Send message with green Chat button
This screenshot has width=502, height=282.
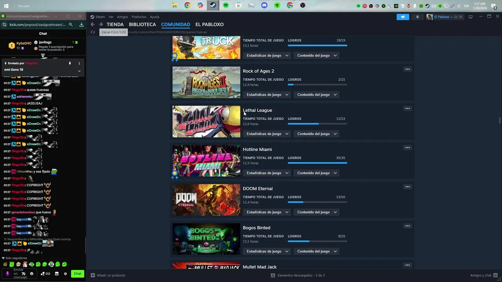pos(78,274)
